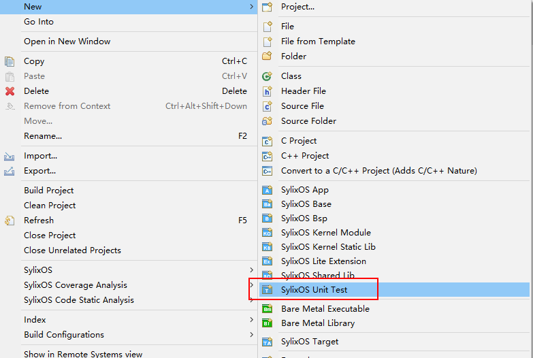Choose Close Project
Image resolution: width=533 pixels, height=358 pixels.
tap(129, 235)
